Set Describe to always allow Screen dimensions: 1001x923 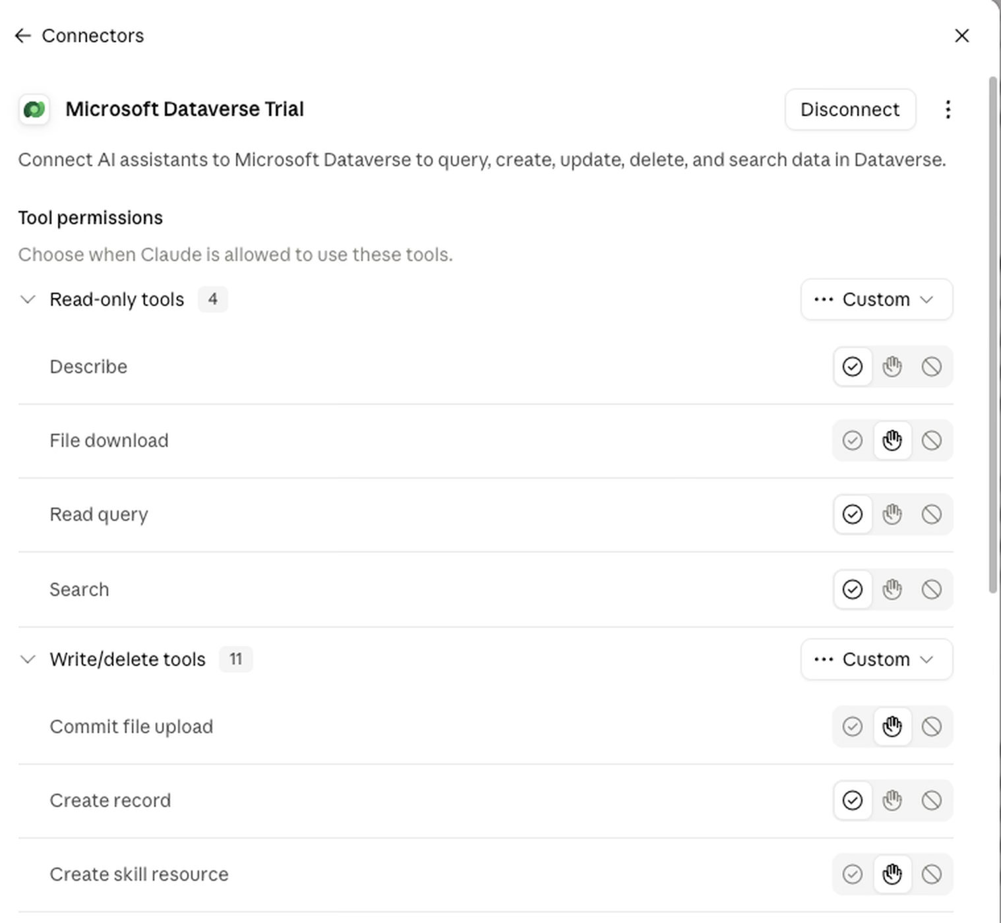853,367
